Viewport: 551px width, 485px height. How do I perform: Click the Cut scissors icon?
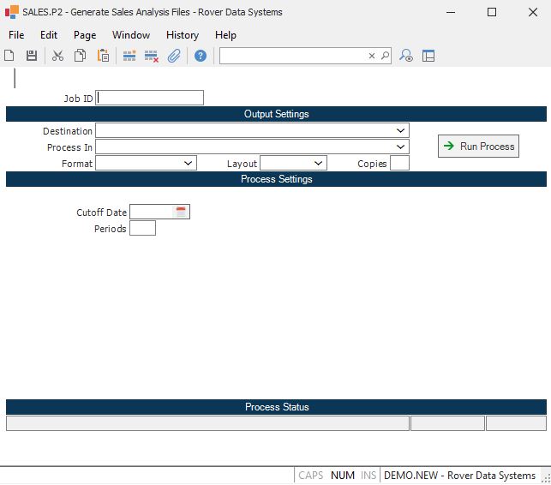[x=57, y=56]
